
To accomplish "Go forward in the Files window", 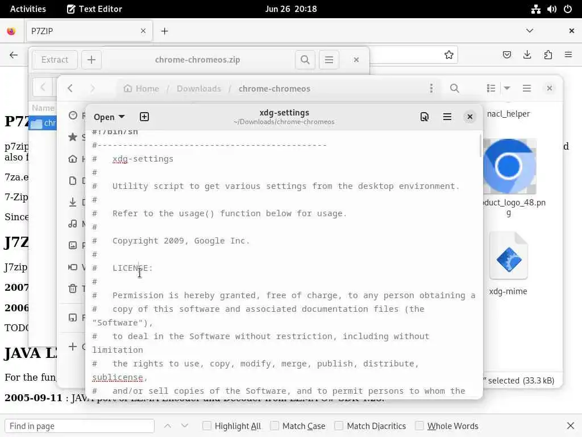I will [x=93, y=88].
